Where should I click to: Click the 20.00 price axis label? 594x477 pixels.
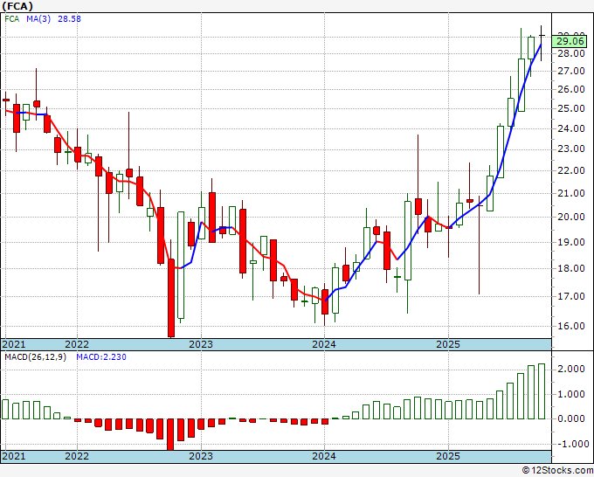[570, 217]
